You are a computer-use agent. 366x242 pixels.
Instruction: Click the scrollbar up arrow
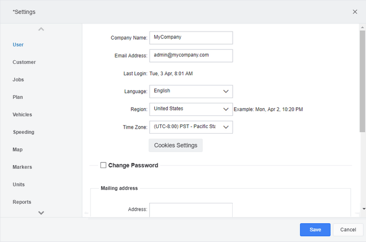[x=362, y=27]
